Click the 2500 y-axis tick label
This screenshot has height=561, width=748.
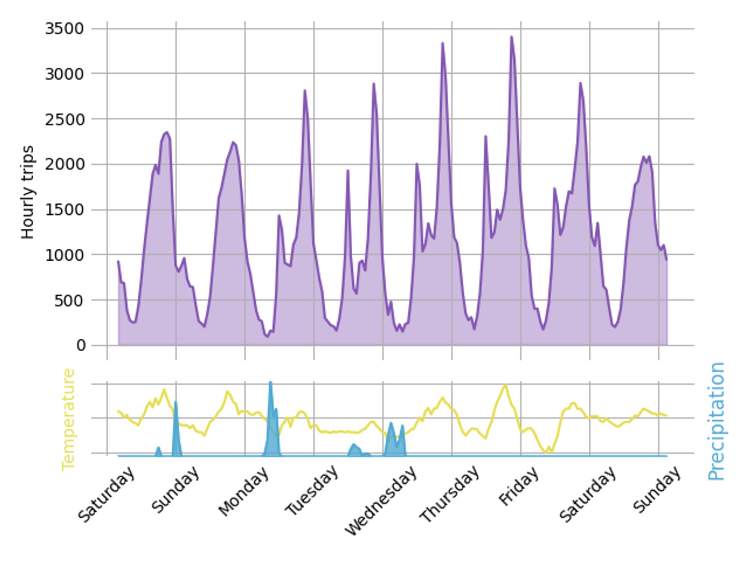coord(64,120)
